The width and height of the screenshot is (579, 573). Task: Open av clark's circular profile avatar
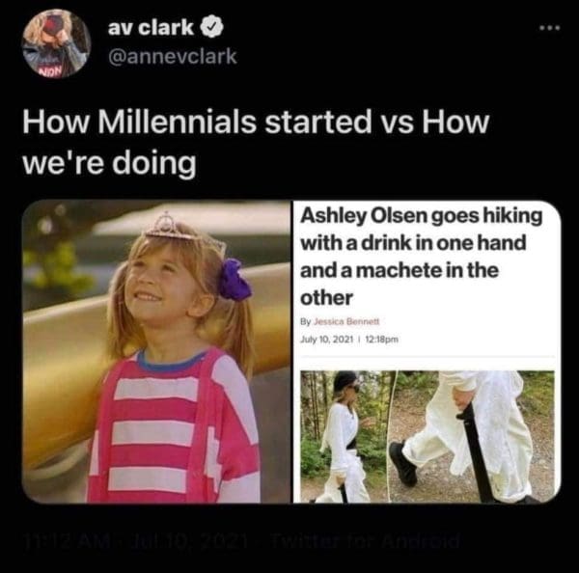click(x=56, y=44)
